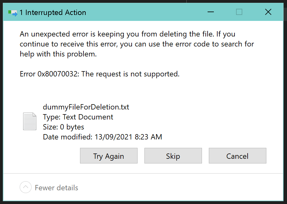This screenshot has width=287, height=204.
Task: Skip deleting this file
Action: tap(173, 156)
